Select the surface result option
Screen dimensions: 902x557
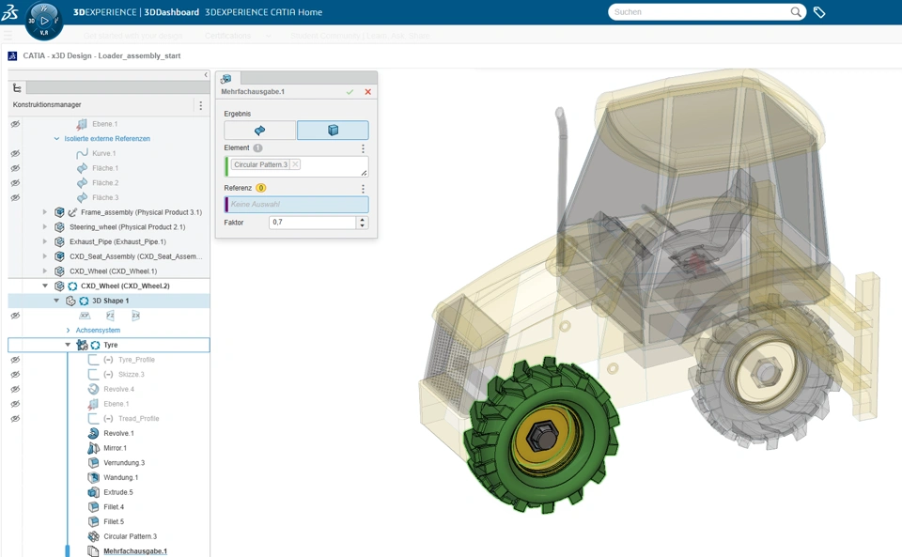[x=260, y=131]
